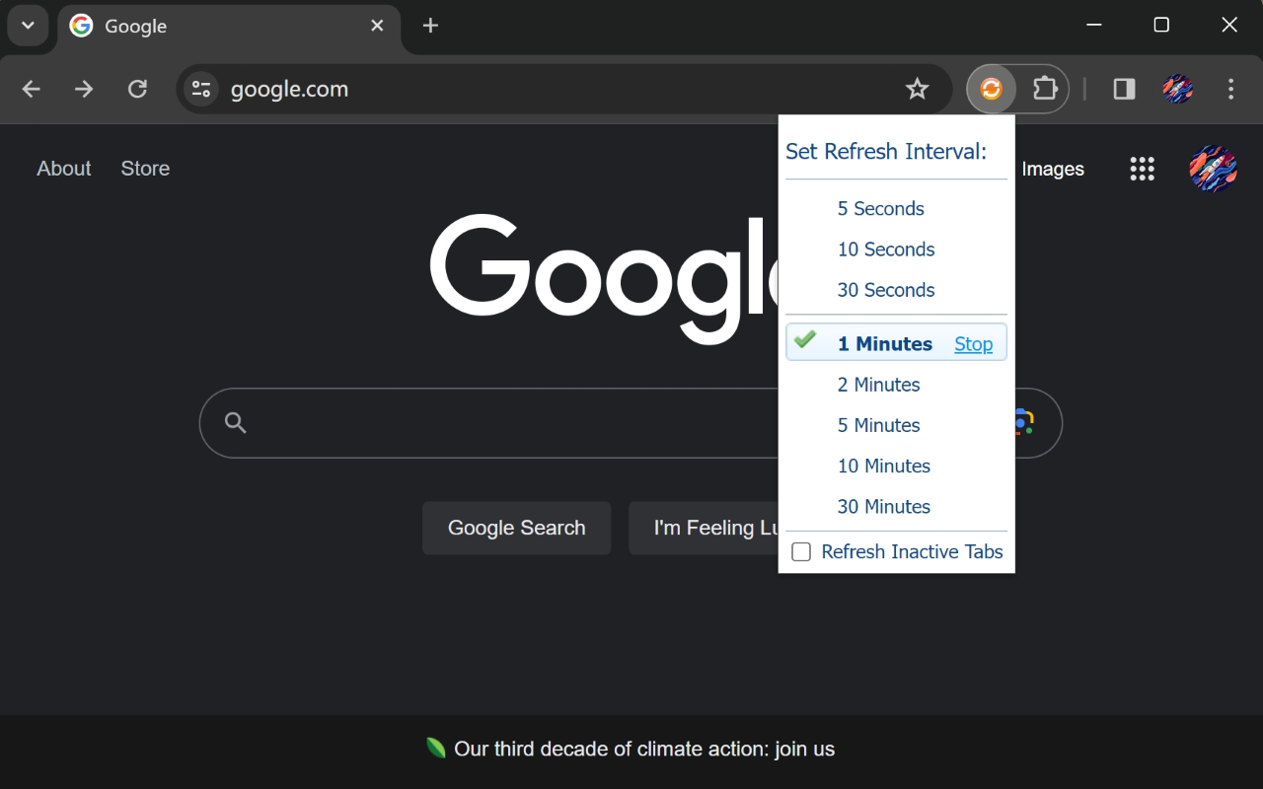Reload the page with the refresh button

pyautogui.click(x=137, y=89)
